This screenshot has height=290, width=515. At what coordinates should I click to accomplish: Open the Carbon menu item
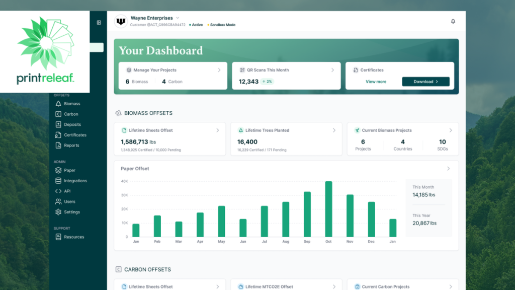coord(71,114)
